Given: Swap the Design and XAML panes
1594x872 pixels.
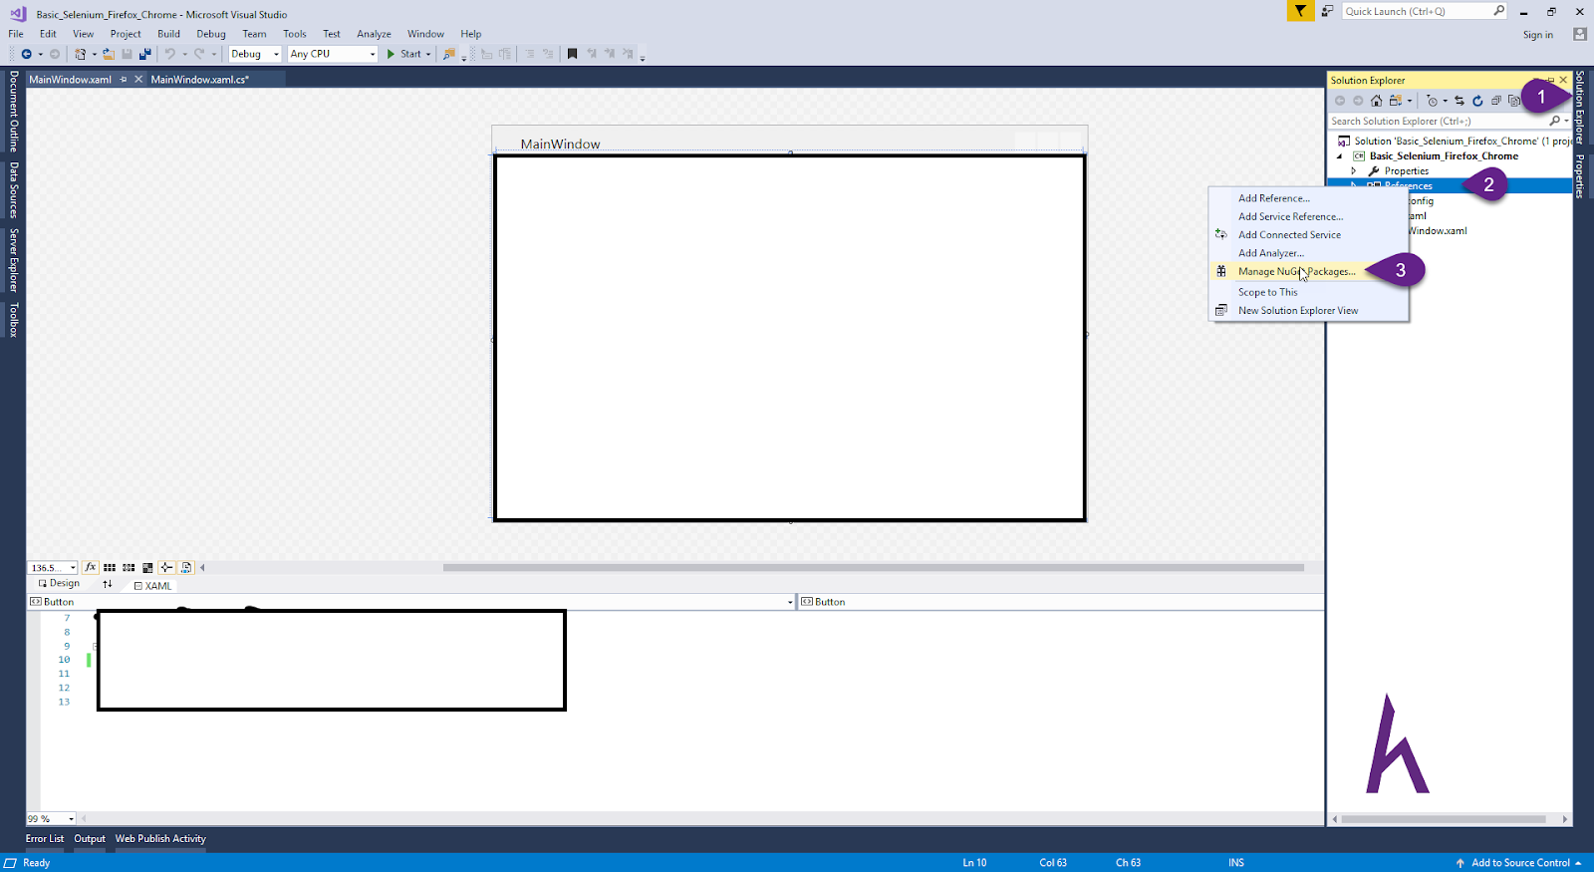Looking at the screenshot, I should tap(108, 584).
